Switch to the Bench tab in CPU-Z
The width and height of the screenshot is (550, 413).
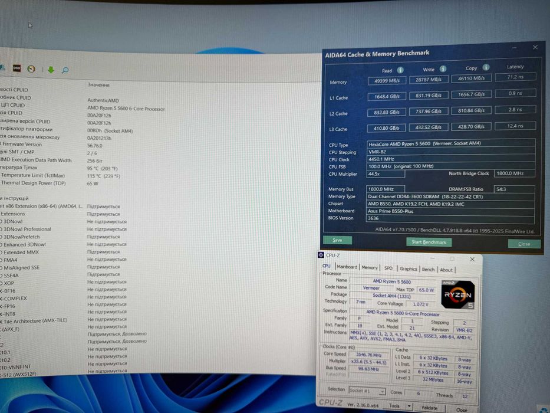point(428,270)
